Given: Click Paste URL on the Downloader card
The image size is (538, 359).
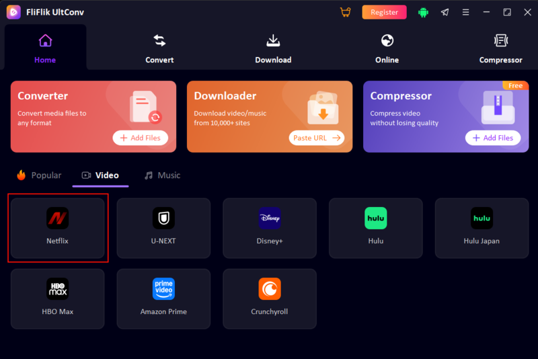Looking at the screenshot, I should (317, 138).
